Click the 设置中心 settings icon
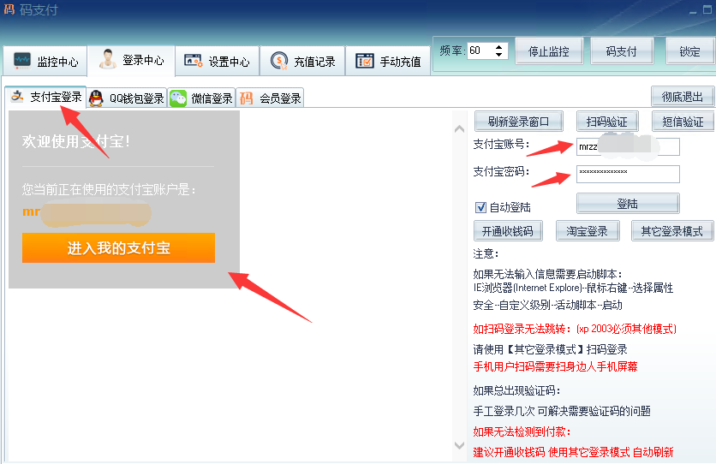 (194, 62)
